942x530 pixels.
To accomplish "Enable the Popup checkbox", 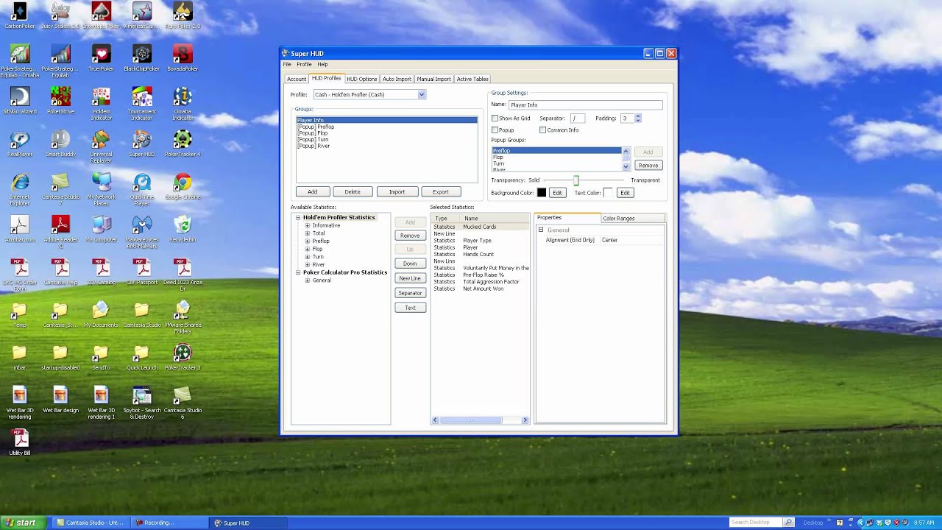I will pos(495,130).
